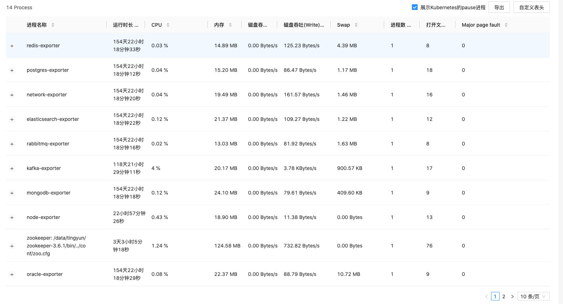Viewport: 563px width, 304px height.
Task: Open the 10 条/页 page size dropdown
Action: tap(533, 297)
